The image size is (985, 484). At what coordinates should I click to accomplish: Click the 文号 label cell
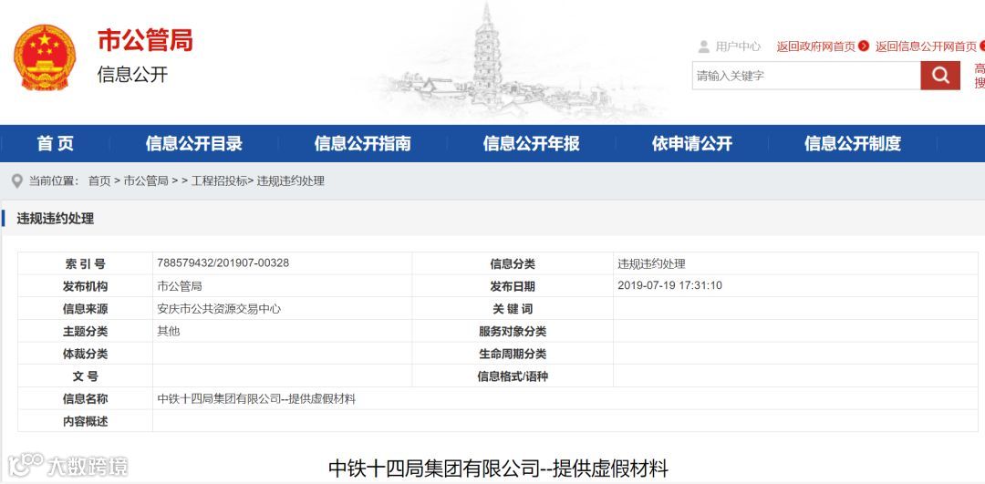point(86,376)
